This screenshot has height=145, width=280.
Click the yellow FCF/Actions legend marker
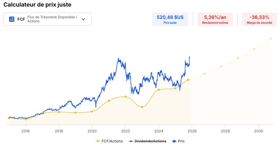click(98, 141)
